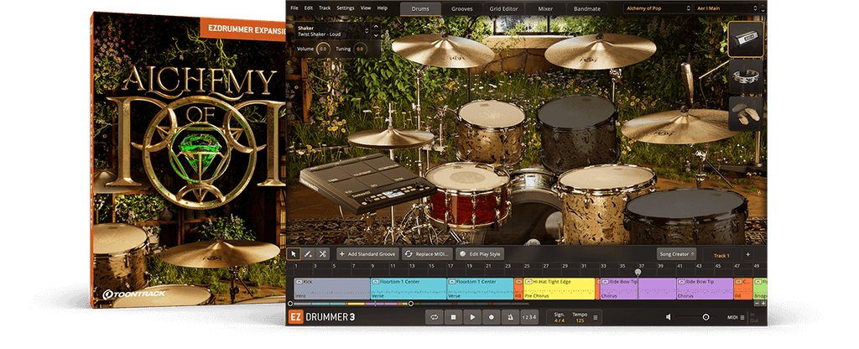
Task: Adjust the Volume knob
Action: 323,49
